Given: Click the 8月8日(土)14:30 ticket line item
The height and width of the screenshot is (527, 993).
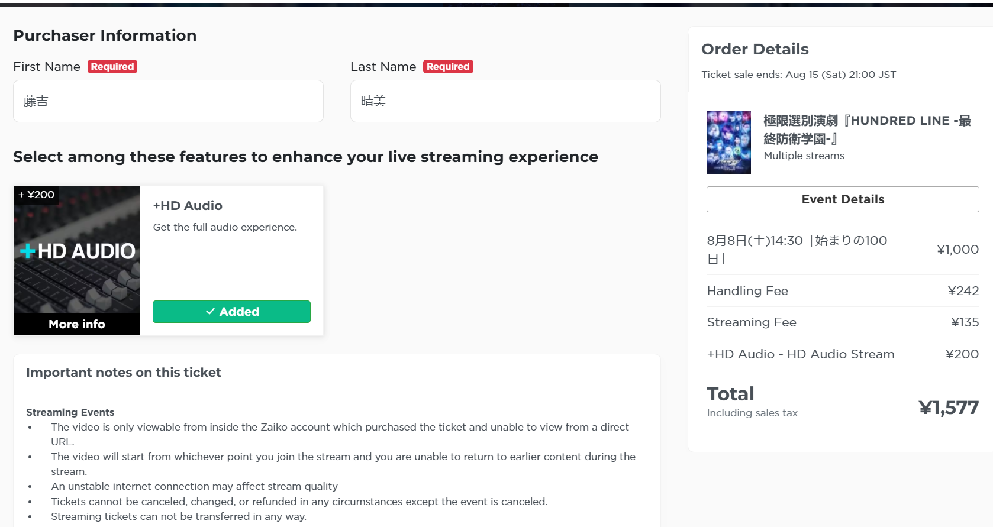Looking at the screenshot, I should [x=843, y=250].
